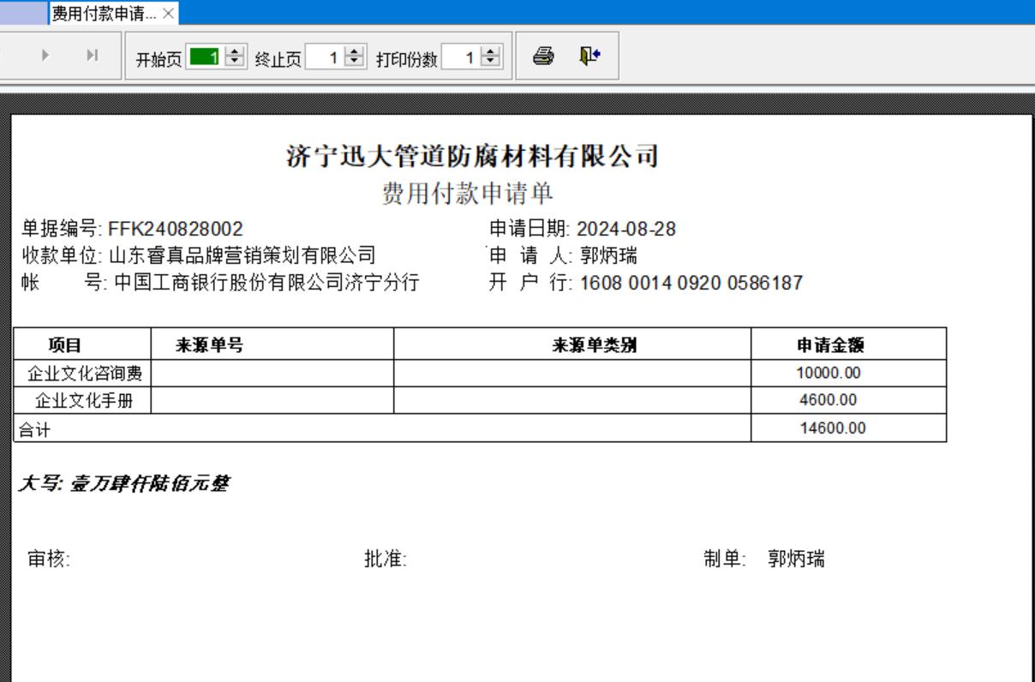
Task: Click the 申请金额 column header
Action: click(829, 345)
